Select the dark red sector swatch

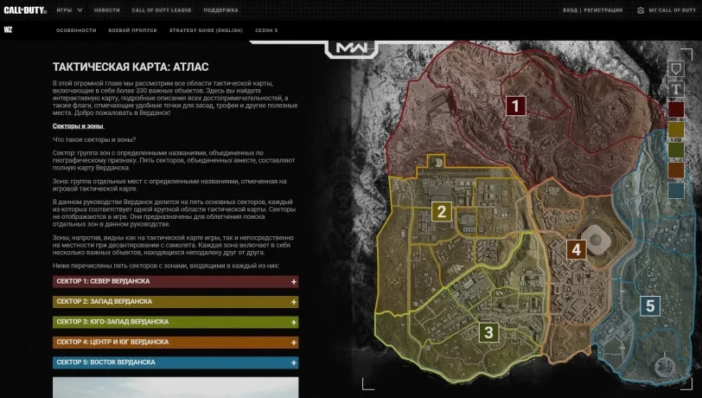676,109
